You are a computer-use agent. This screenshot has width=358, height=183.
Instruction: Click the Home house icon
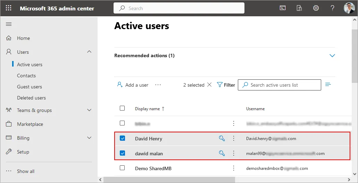[x=9, y=38]
